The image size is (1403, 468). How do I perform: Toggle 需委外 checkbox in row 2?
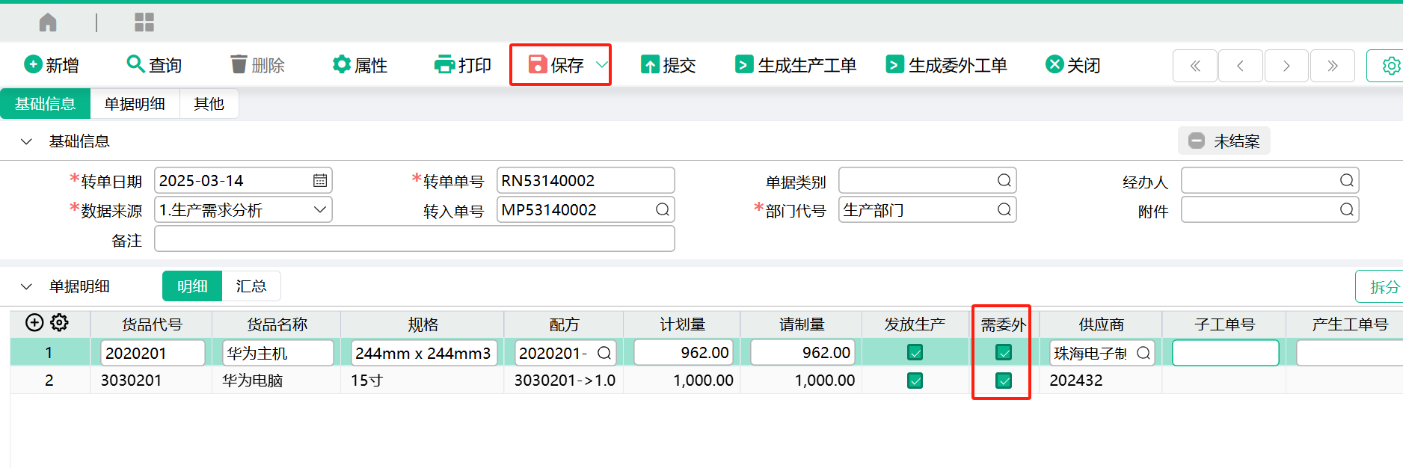click(1004, 381)
